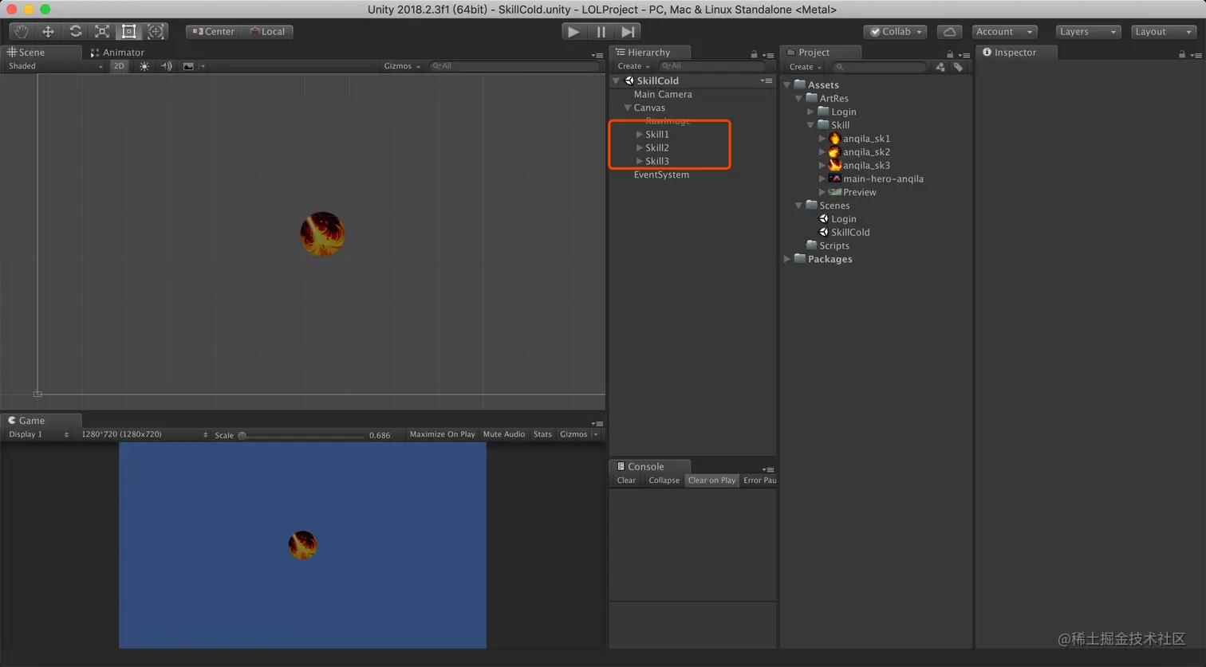Adjust the Game view Scale slider
Image resolution: width=1206 pixels, height=667 pixels.
[301, 435]
